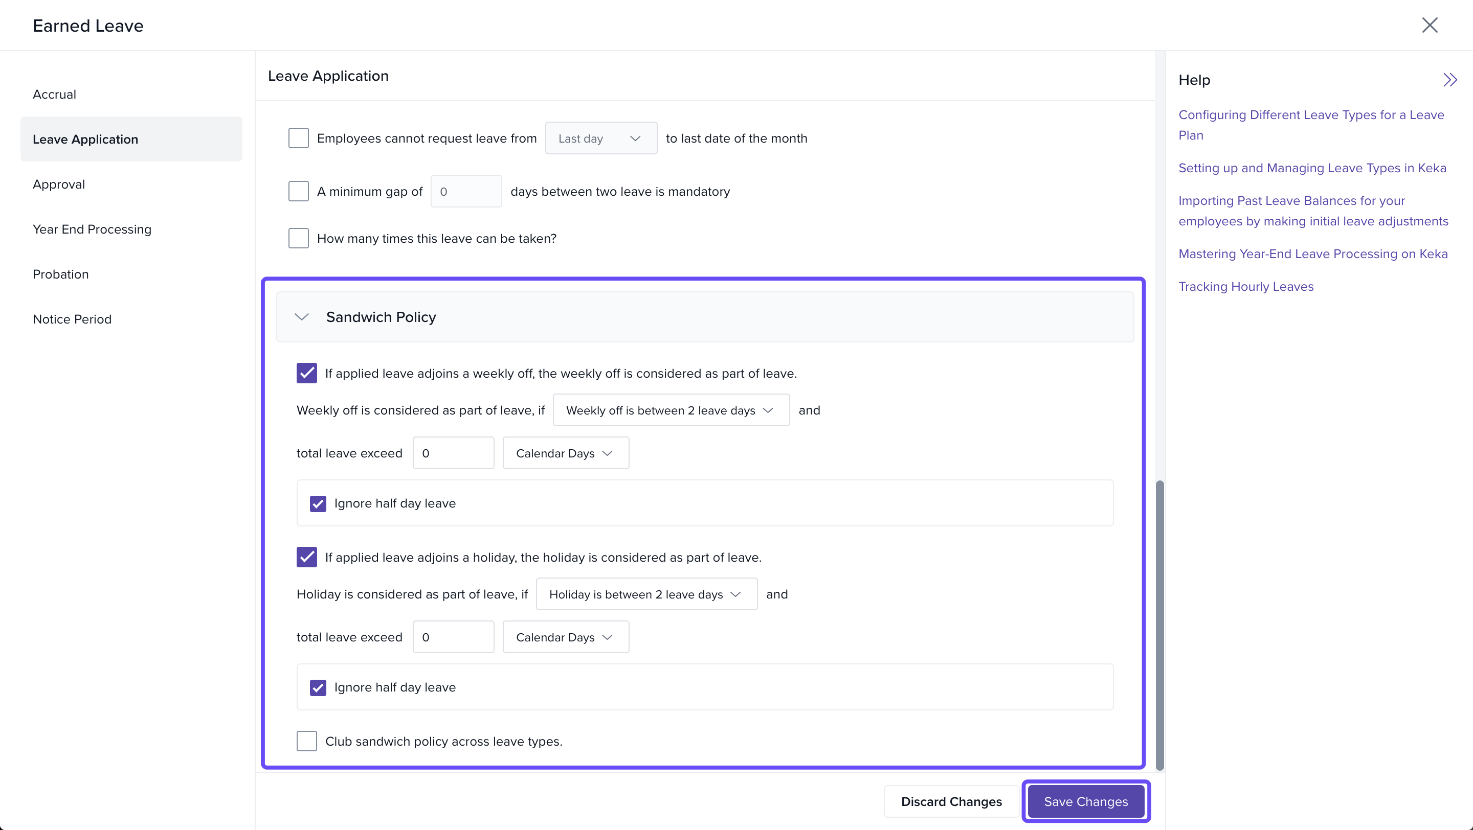Close the Earned Leave dialog
Screen dimensions: 1473x830
pos(1429,25)
